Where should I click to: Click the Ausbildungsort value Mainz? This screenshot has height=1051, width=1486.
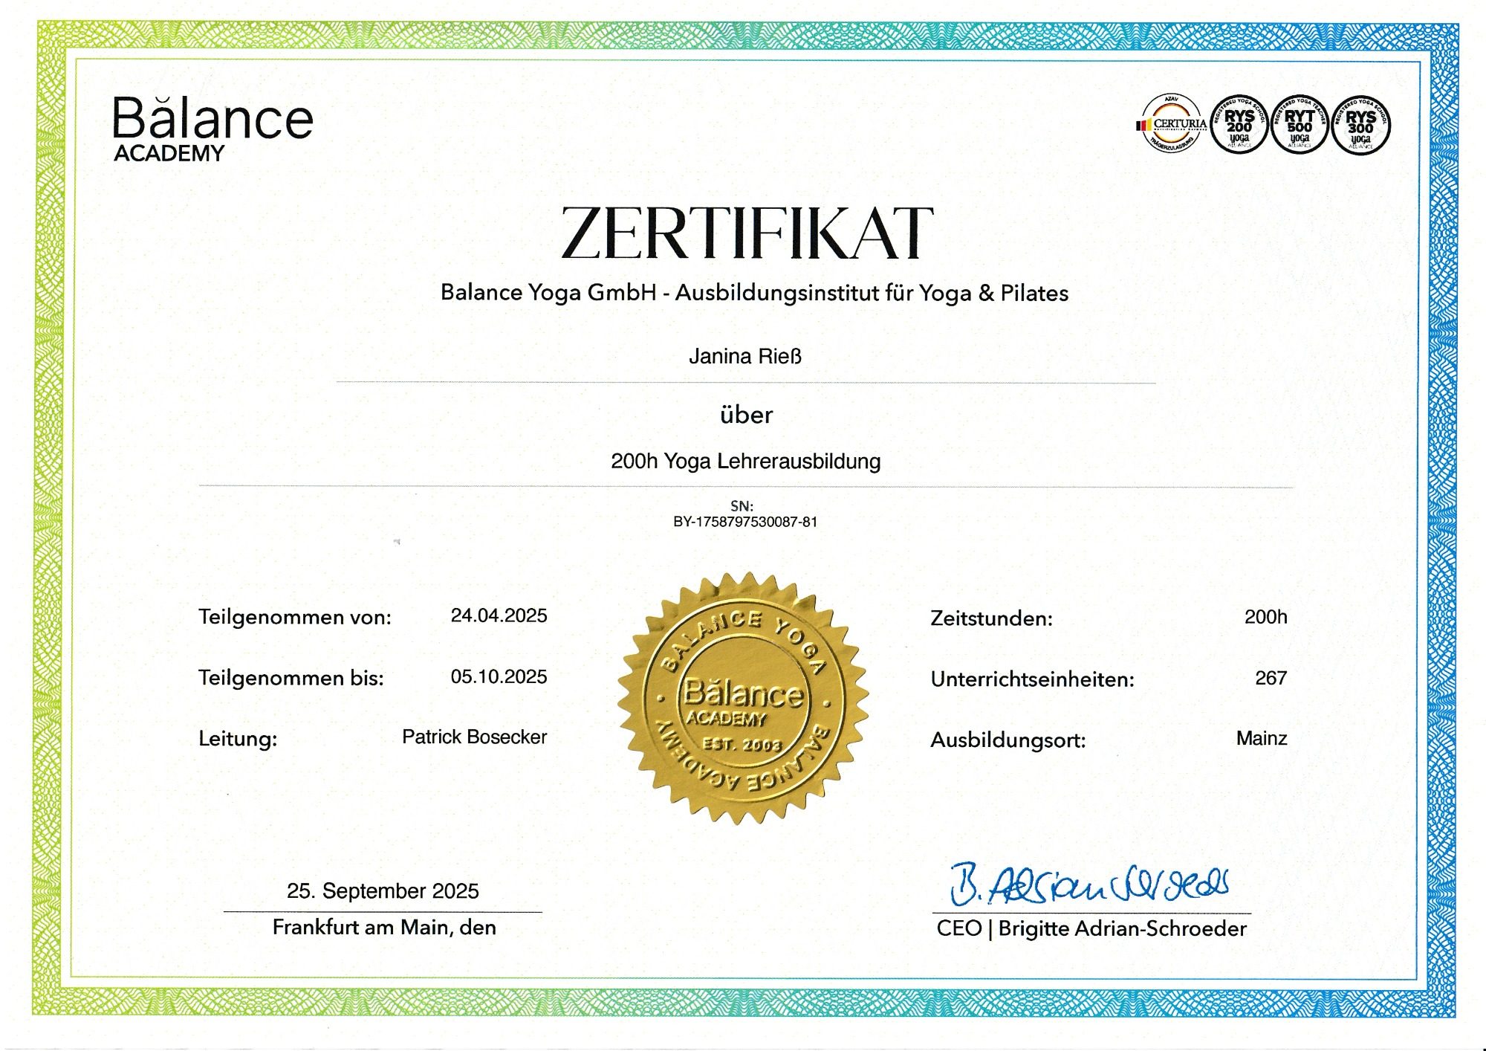(1261, 738)
